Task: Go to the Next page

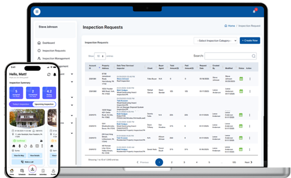Action: coord(248,162)
